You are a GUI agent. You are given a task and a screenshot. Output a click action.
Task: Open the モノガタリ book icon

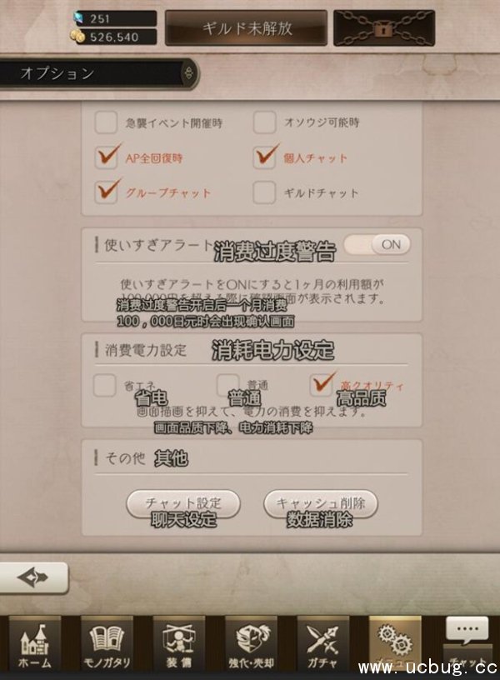coord(107,644)
